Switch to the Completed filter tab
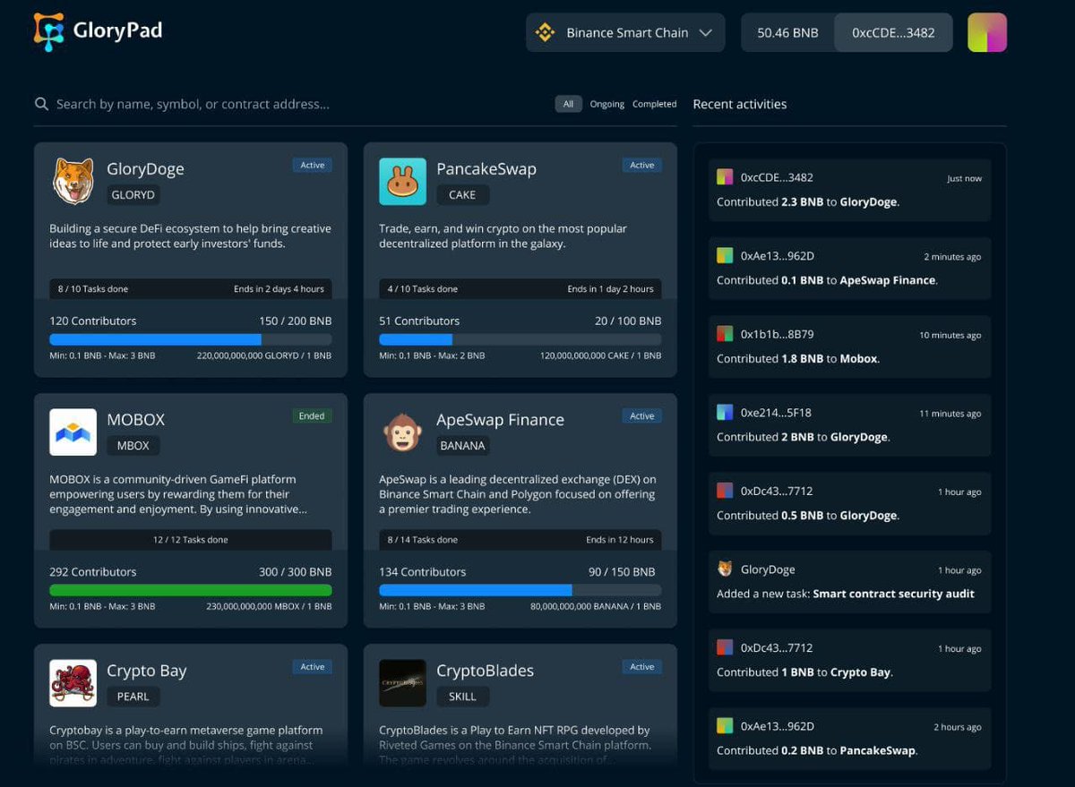Viewport: 1075px width, 787px height. coord(654,104)
